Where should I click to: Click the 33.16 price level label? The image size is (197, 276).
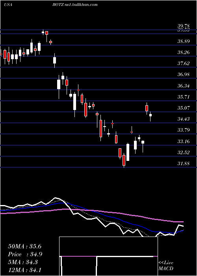184,141
